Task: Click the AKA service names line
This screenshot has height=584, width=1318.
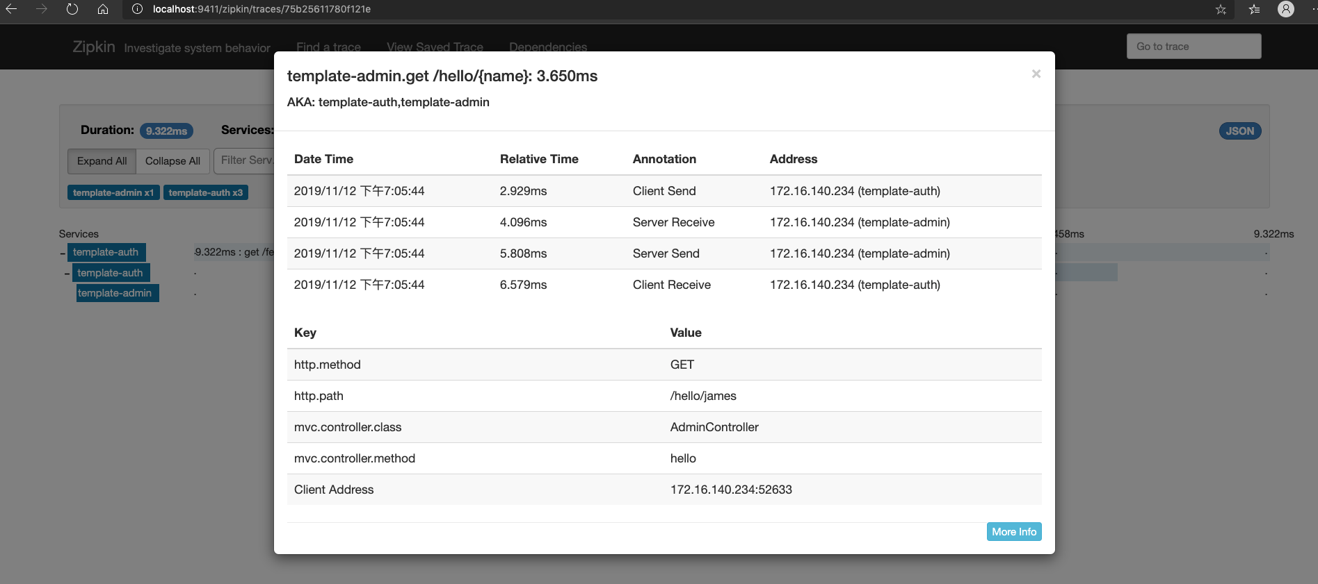Action: click(x=388, y=102)
